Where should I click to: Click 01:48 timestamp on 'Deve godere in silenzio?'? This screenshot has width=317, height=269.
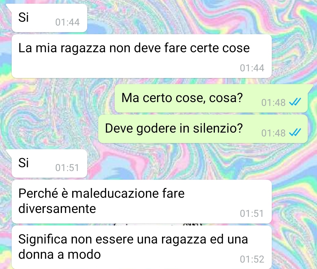coord(273,133)
